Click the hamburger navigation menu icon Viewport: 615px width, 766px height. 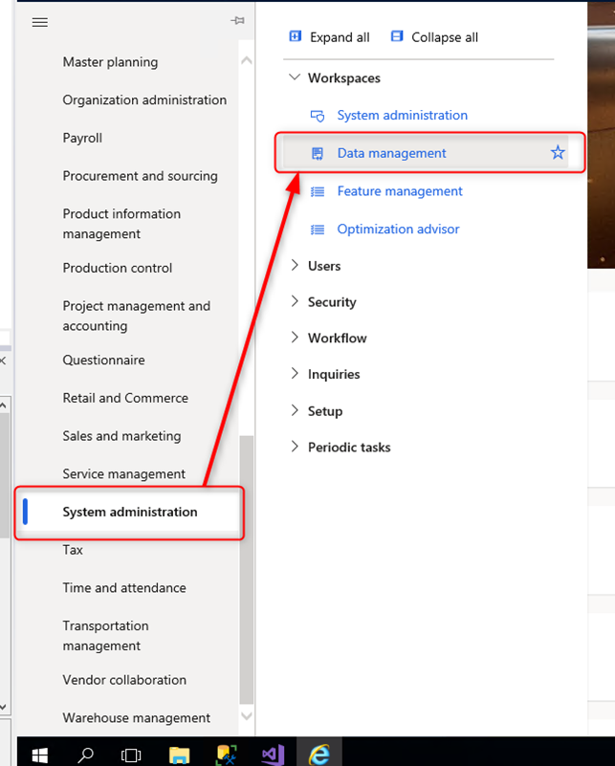[x=40, y=22]
